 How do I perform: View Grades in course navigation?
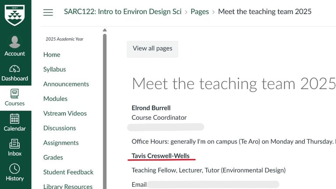tap(53, 157)
